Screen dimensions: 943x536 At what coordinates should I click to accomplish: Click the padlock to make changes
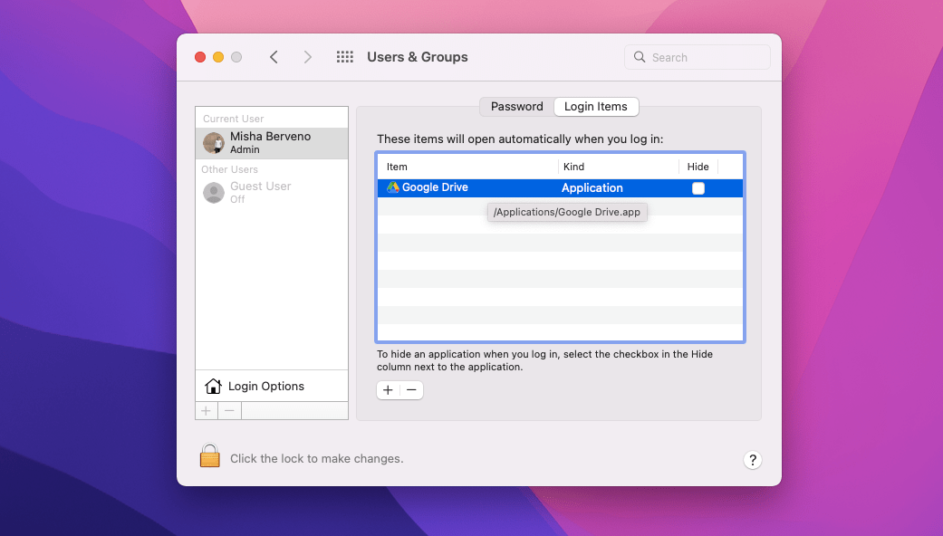(209, 455)
